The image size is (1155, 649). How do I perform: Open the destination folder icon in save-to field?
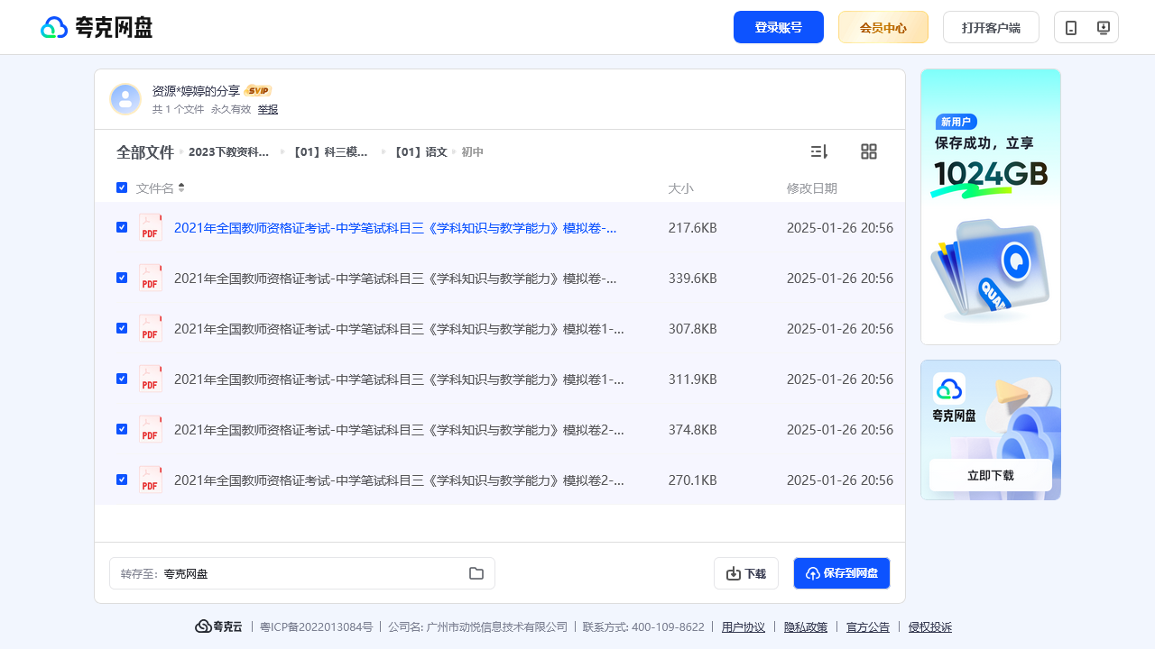click(x=476, y=573)
